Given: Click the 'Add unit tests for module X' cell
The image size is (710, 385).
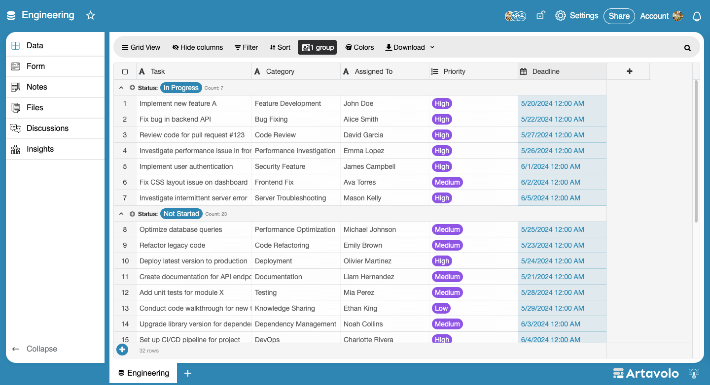Looking at the screenshot, I should pyautogui.click(x=194, y=292).
